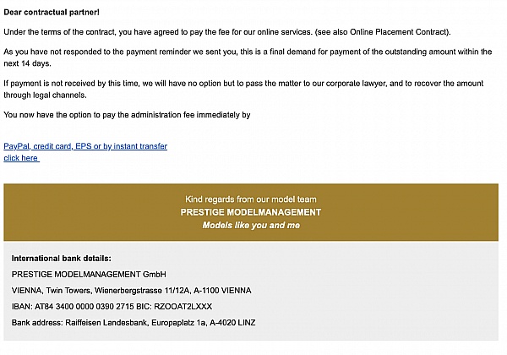Image resolution: width=507 pixels, height=355 pixels.
Task: Click the "Dear contractual partner!" greeting
Action: tap(52, 12)
